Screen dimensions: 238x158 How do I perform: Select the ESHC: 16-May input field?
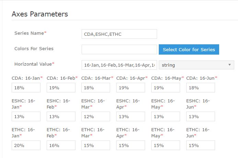click(x=166, y=116)
